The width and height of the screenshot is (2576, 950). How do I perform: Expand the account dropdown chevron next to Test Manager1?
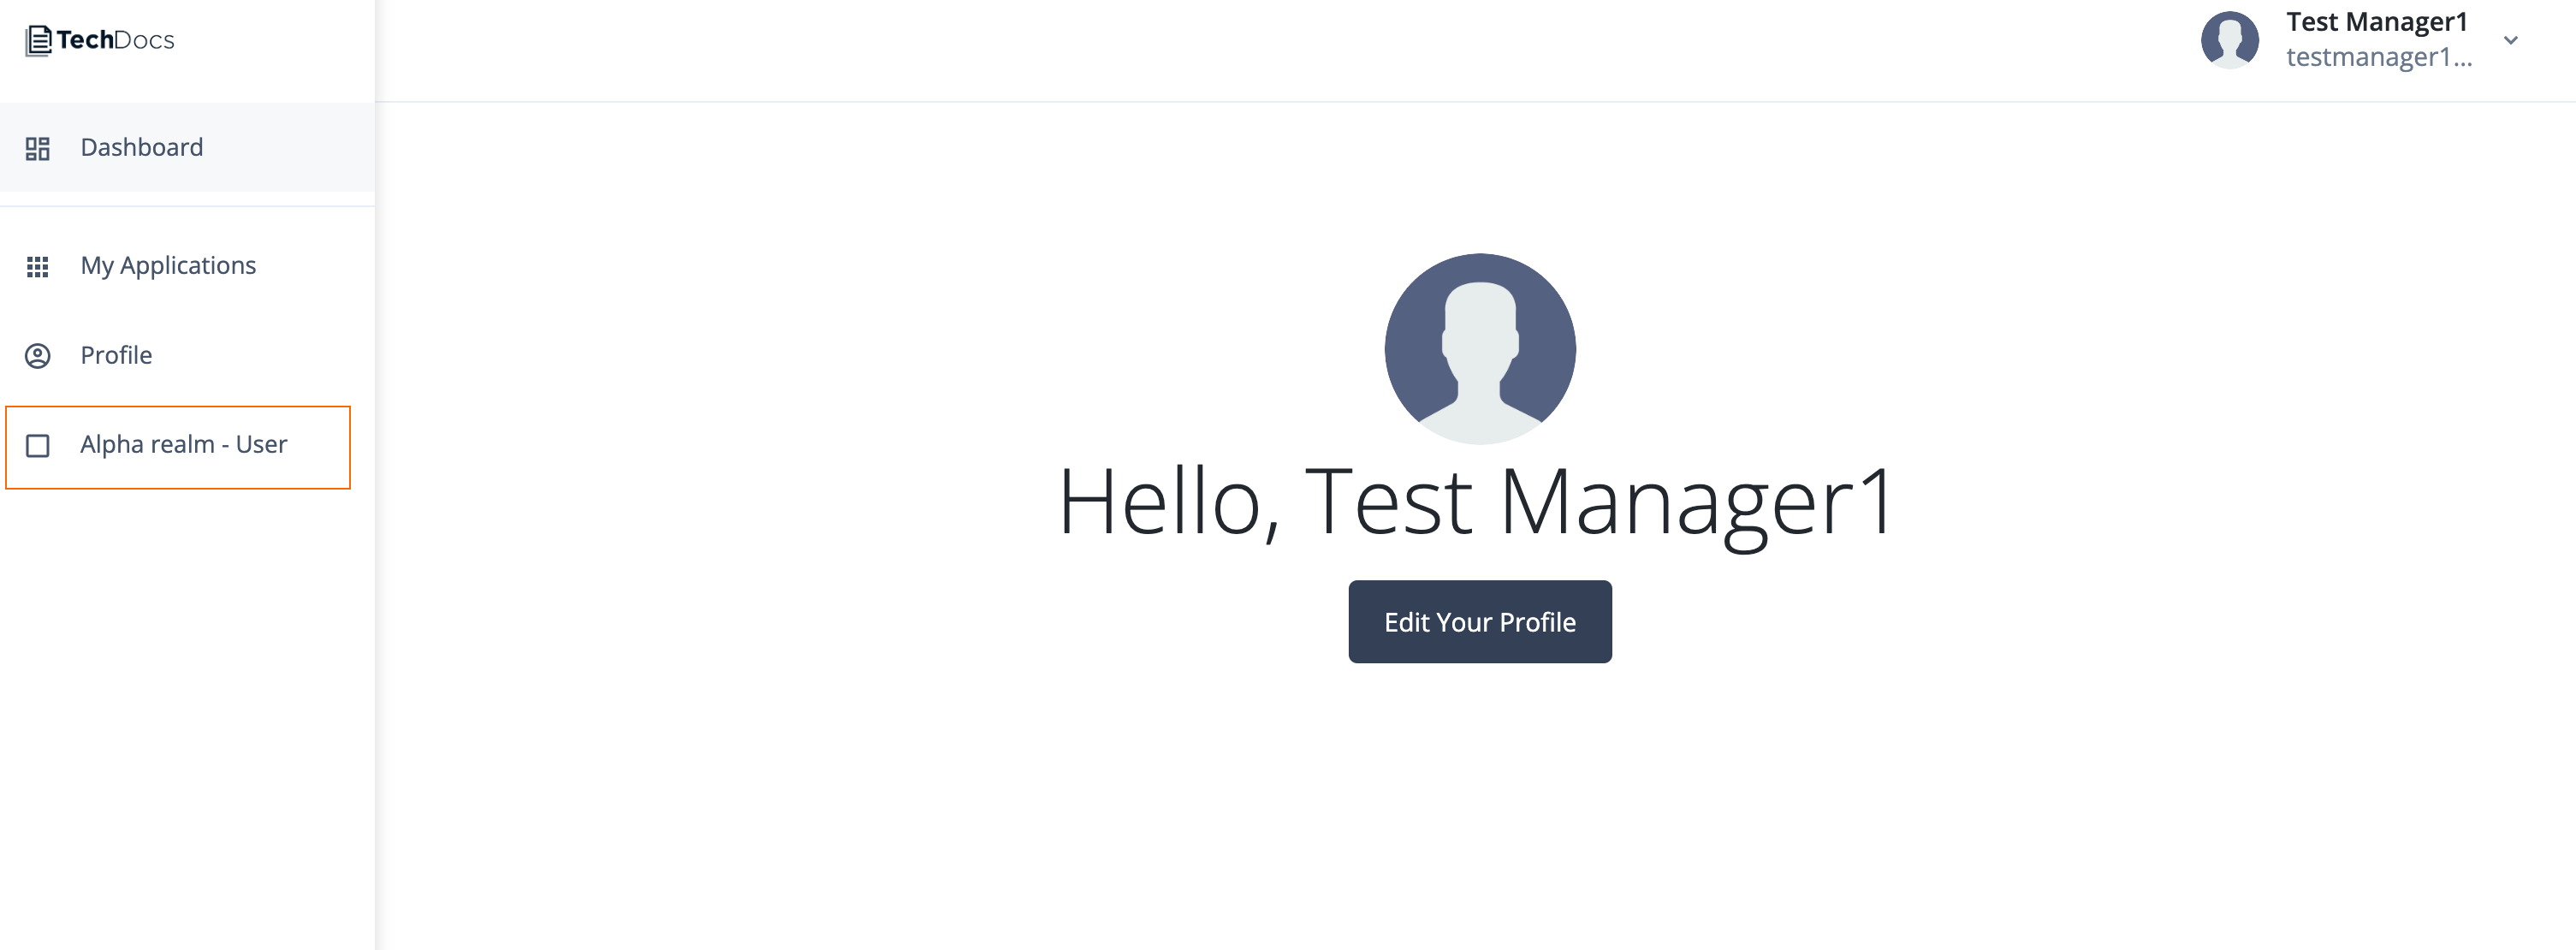[2511, 41]
